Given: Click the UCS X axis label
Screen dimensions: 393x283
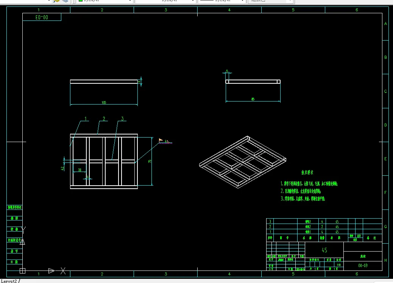Looking at the screenshot, I should click(x=63, y=271).
